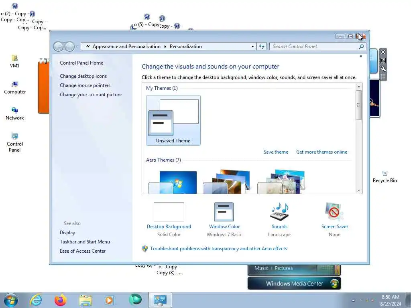Click the Save theme link
Screen dimensions: 411x308
point(276,152)
